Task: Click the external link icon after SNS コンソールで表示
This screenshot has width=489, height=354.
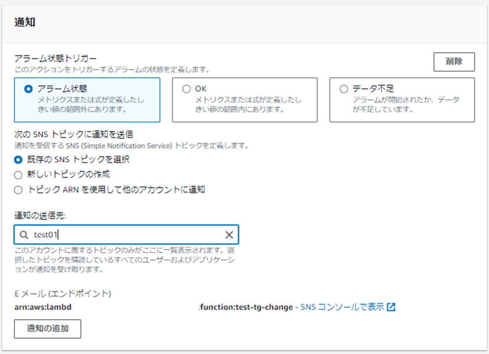Action: [391, 307]
